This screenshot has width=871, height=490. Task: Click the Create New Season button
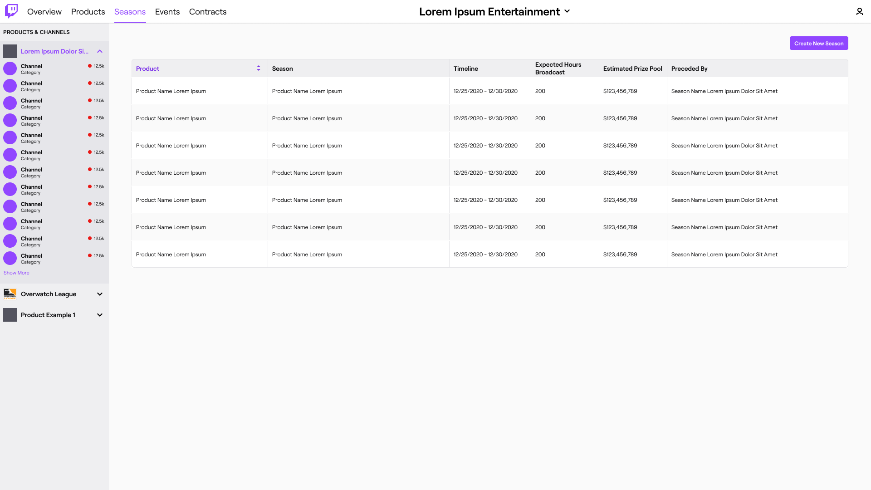point(818,43)
